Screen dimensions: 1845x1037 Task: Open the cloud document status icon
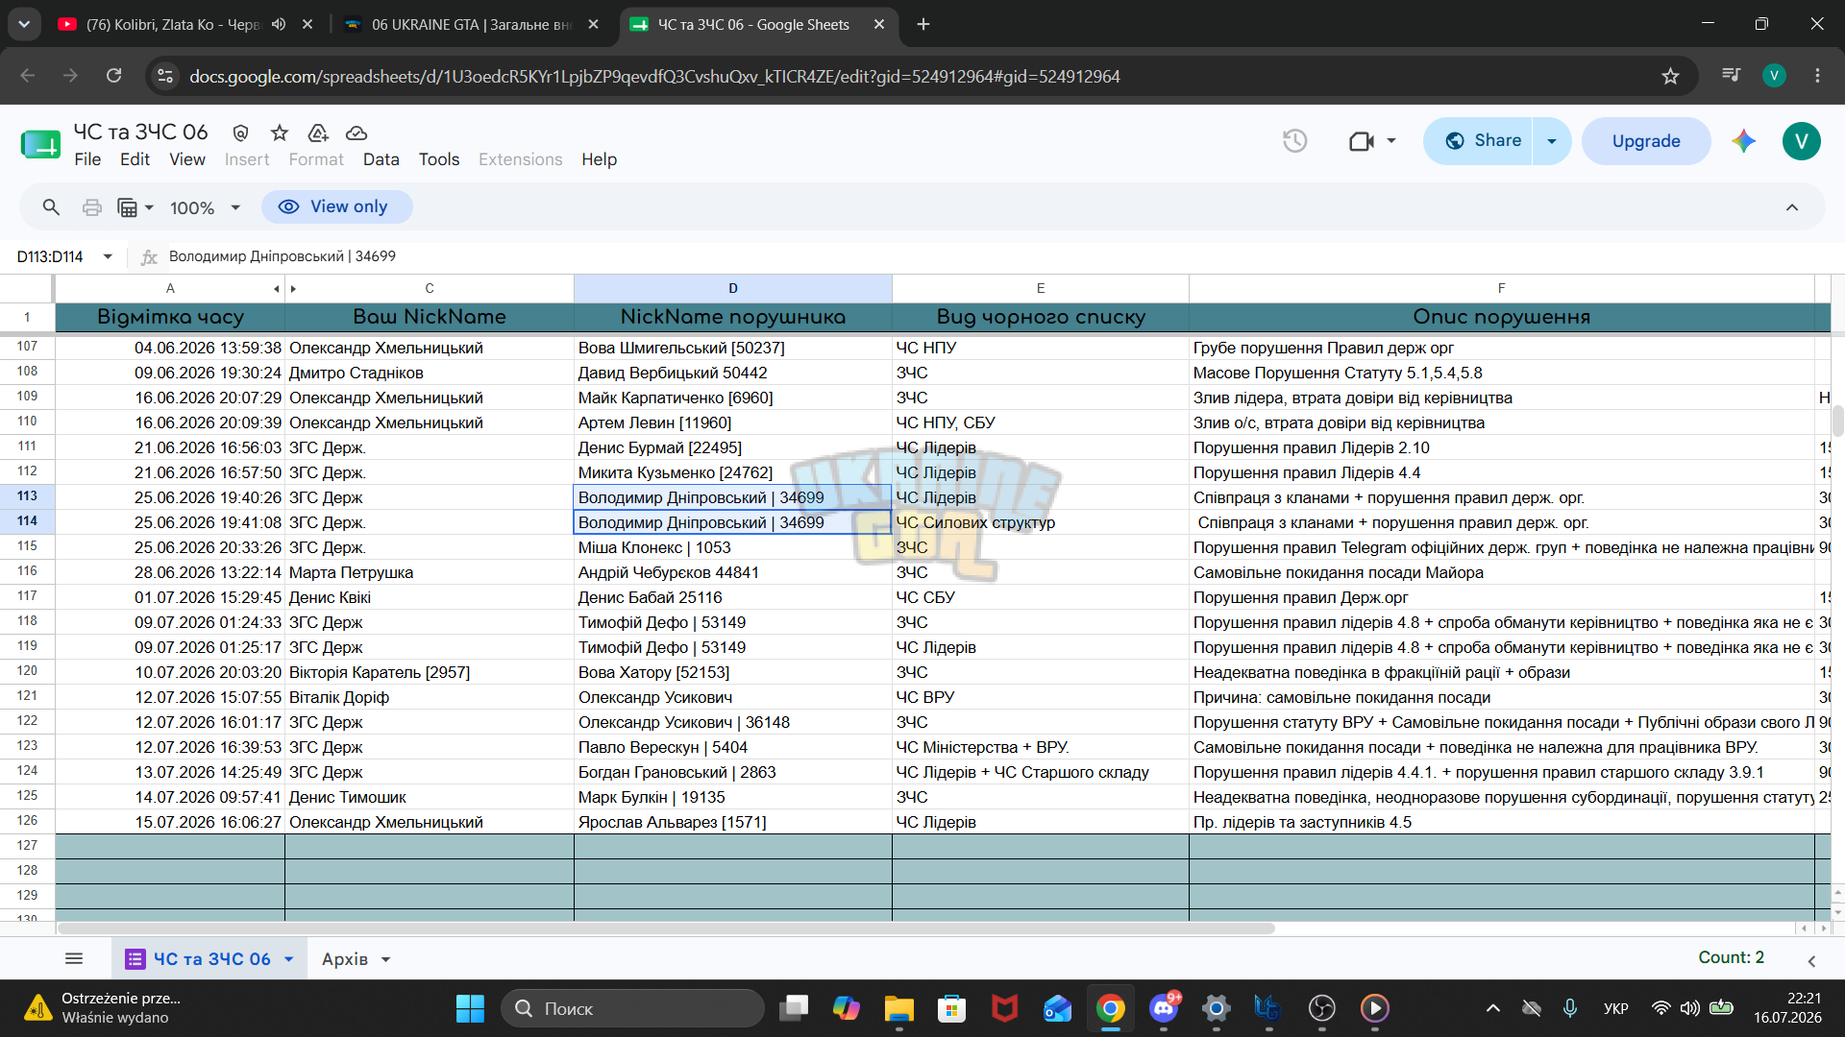(x=357, y=133)
